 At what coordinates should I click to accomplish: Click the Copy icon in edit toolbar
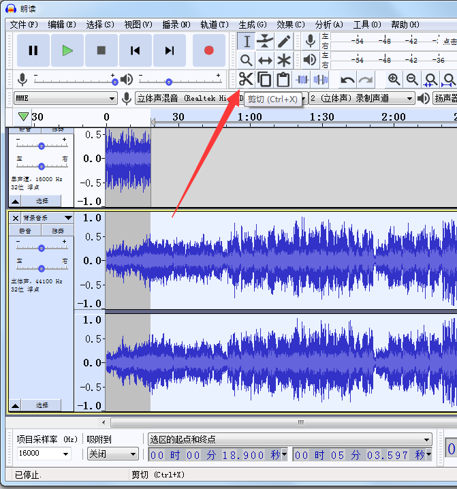tap(264, 79)
